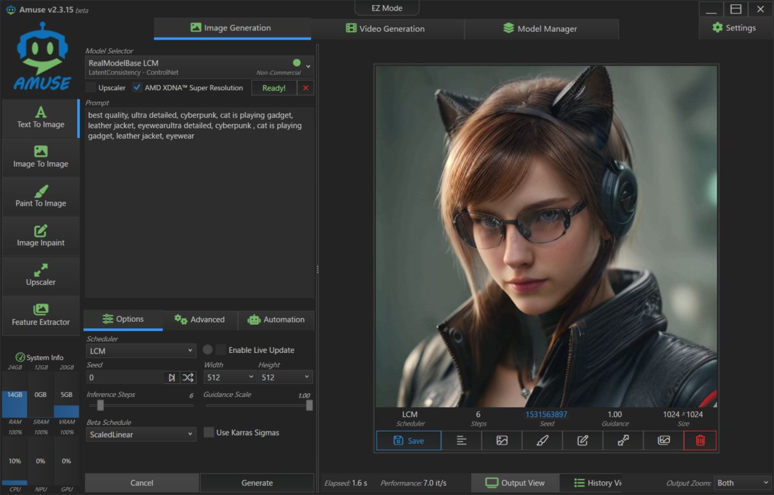Select the Paint To Image tool
Viewport: 774px width, 495px height.
(x=41, y=197)
